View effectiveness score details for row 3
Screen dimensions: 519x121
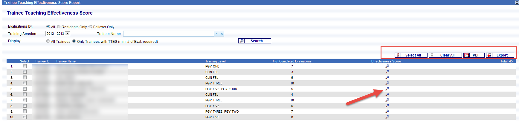pyautogui.click(x=387, y=78)
